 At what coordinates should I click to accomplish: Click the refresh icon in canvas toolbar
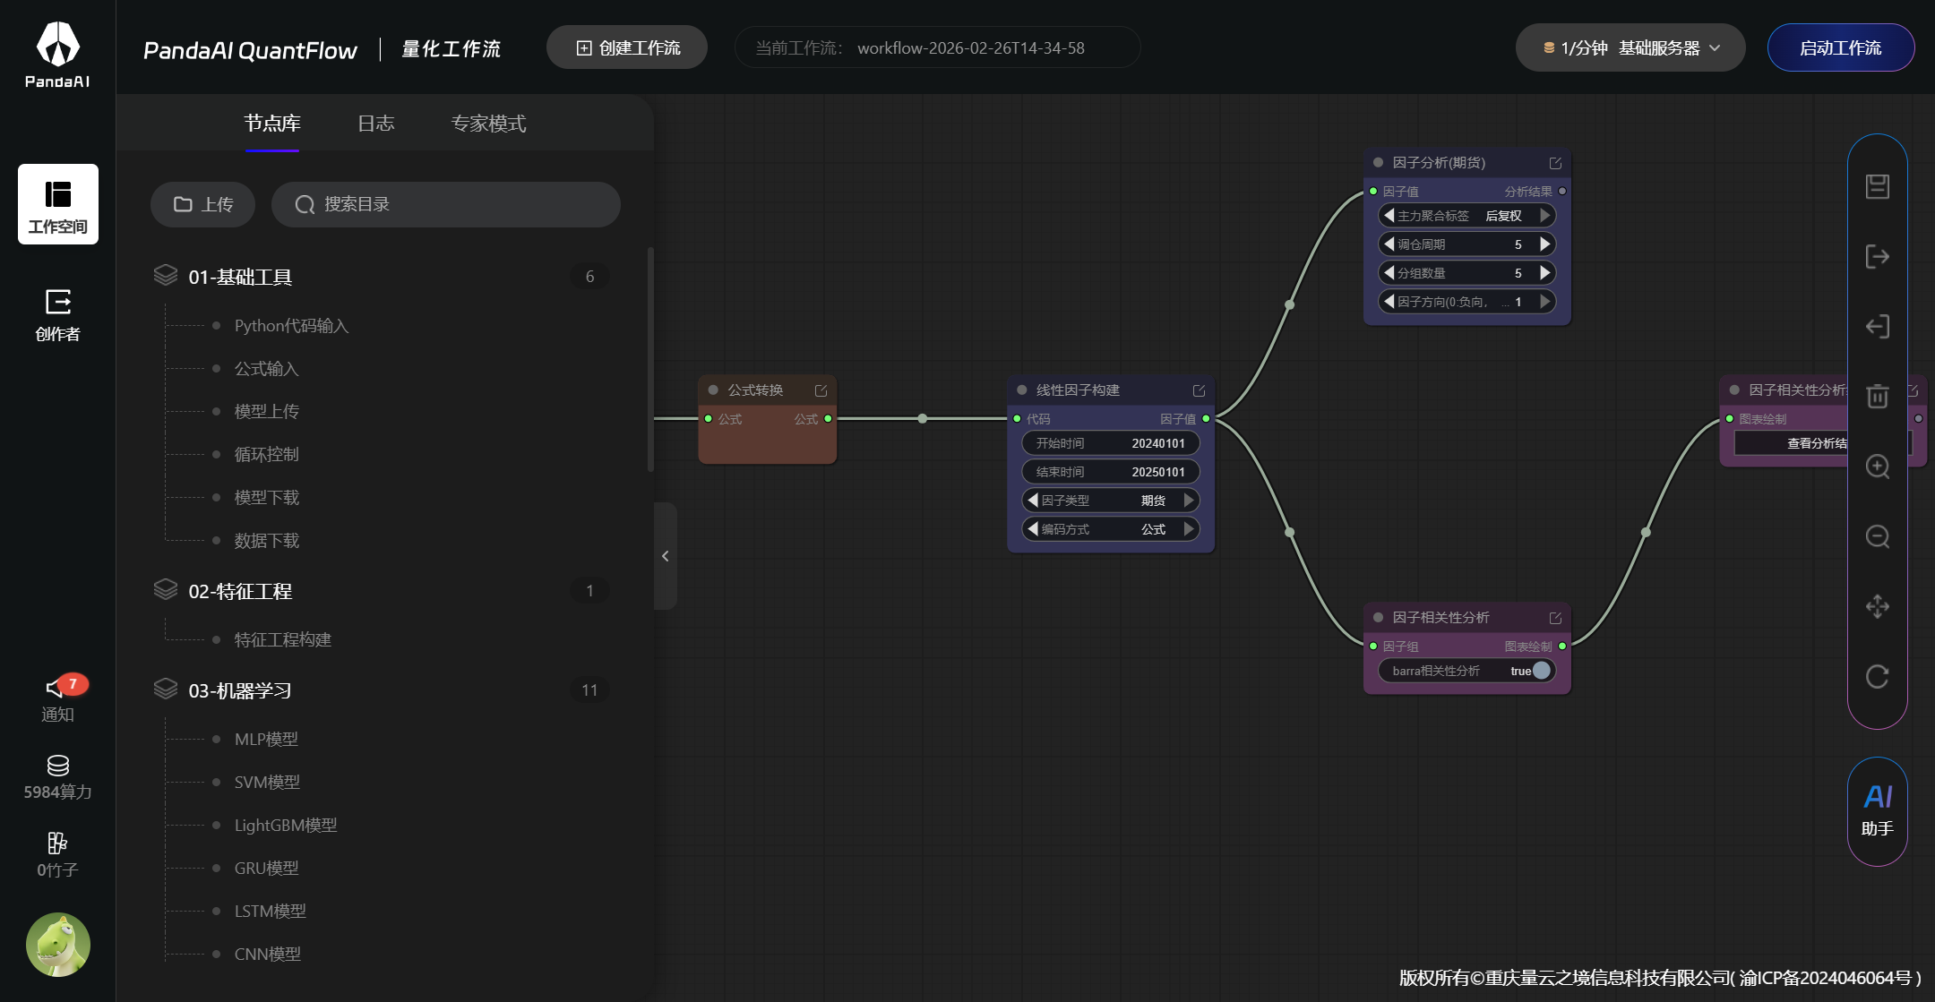pyautogui.click(x=1878, y=676)
